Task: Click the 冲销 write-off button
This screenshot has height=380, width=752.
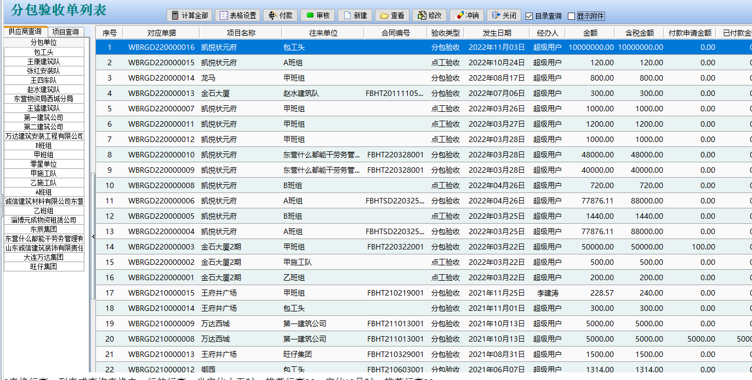Action: point(466,15)
